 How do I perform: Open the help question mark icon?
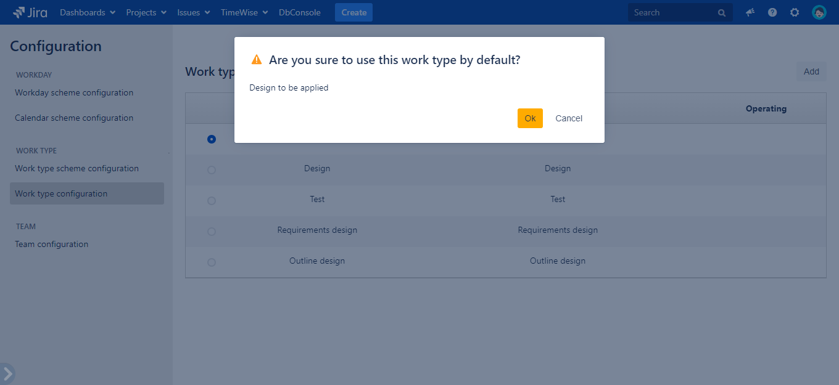pyautogui.click(x=772, y=12)
